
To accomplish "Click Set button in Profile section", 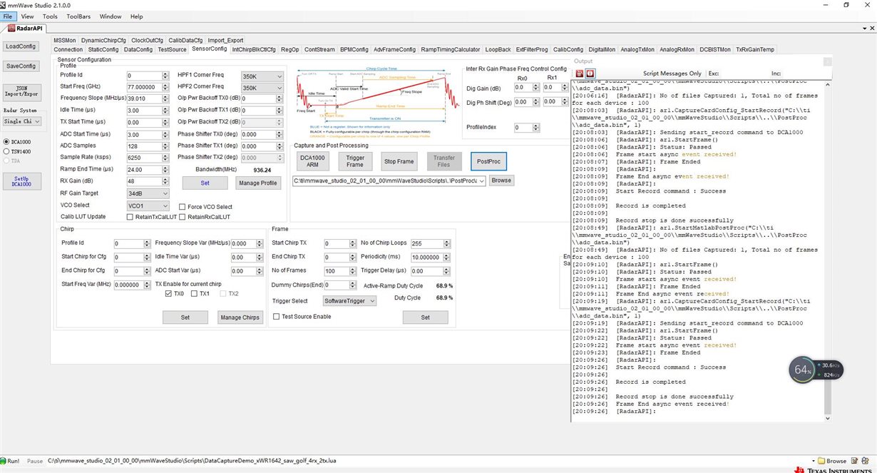I will (205, 183).
